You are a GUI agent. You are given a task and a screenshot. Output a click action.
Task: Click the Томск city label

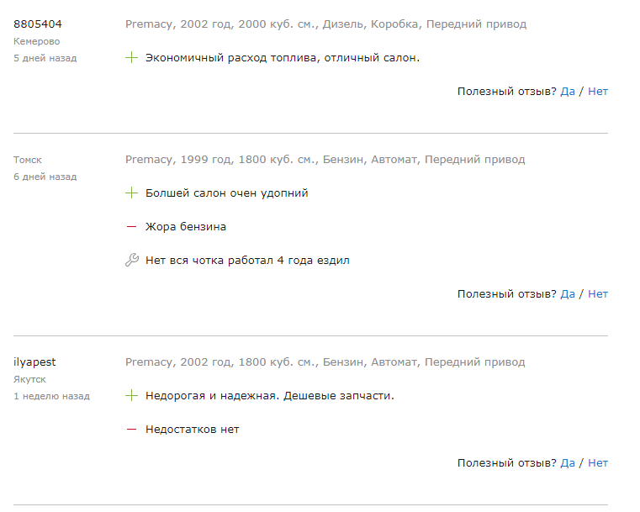[28, 160]
